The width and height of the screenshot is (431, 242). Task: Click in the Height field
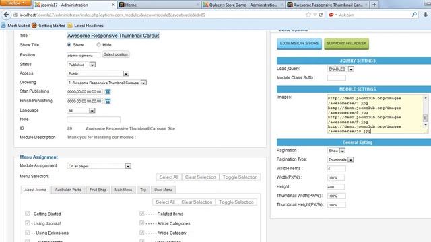[335, 187]
